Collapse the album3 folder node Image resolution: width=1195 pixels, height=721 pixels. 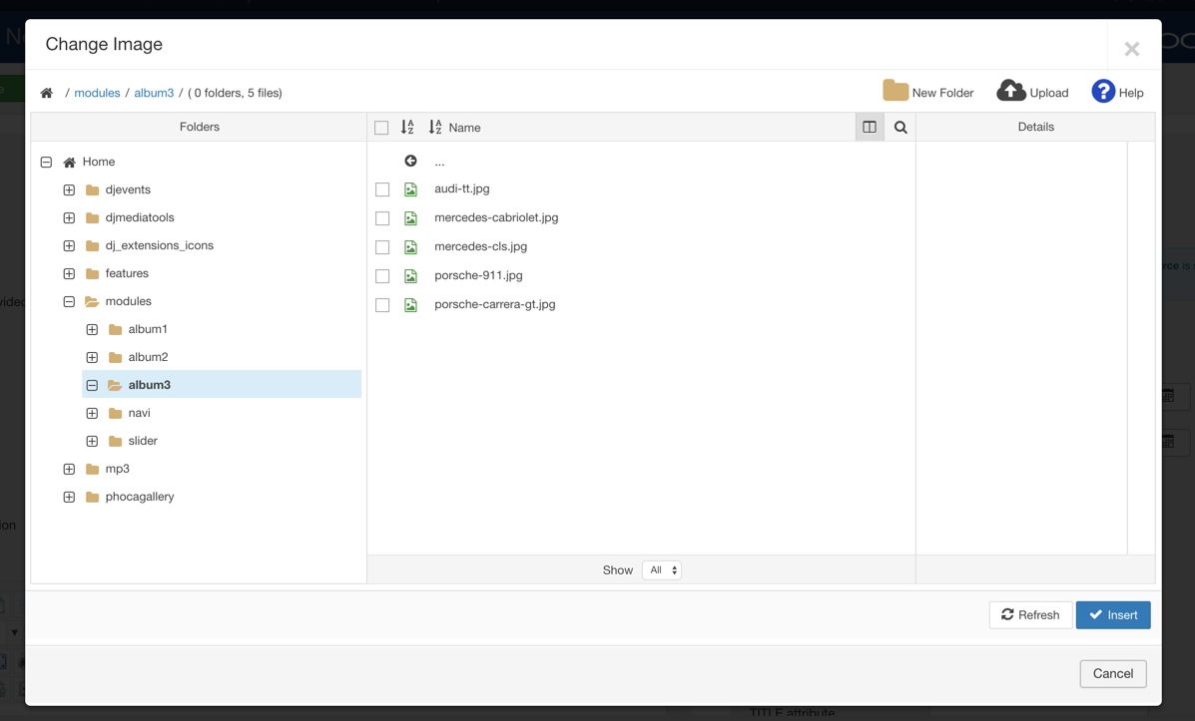[92, 385]
